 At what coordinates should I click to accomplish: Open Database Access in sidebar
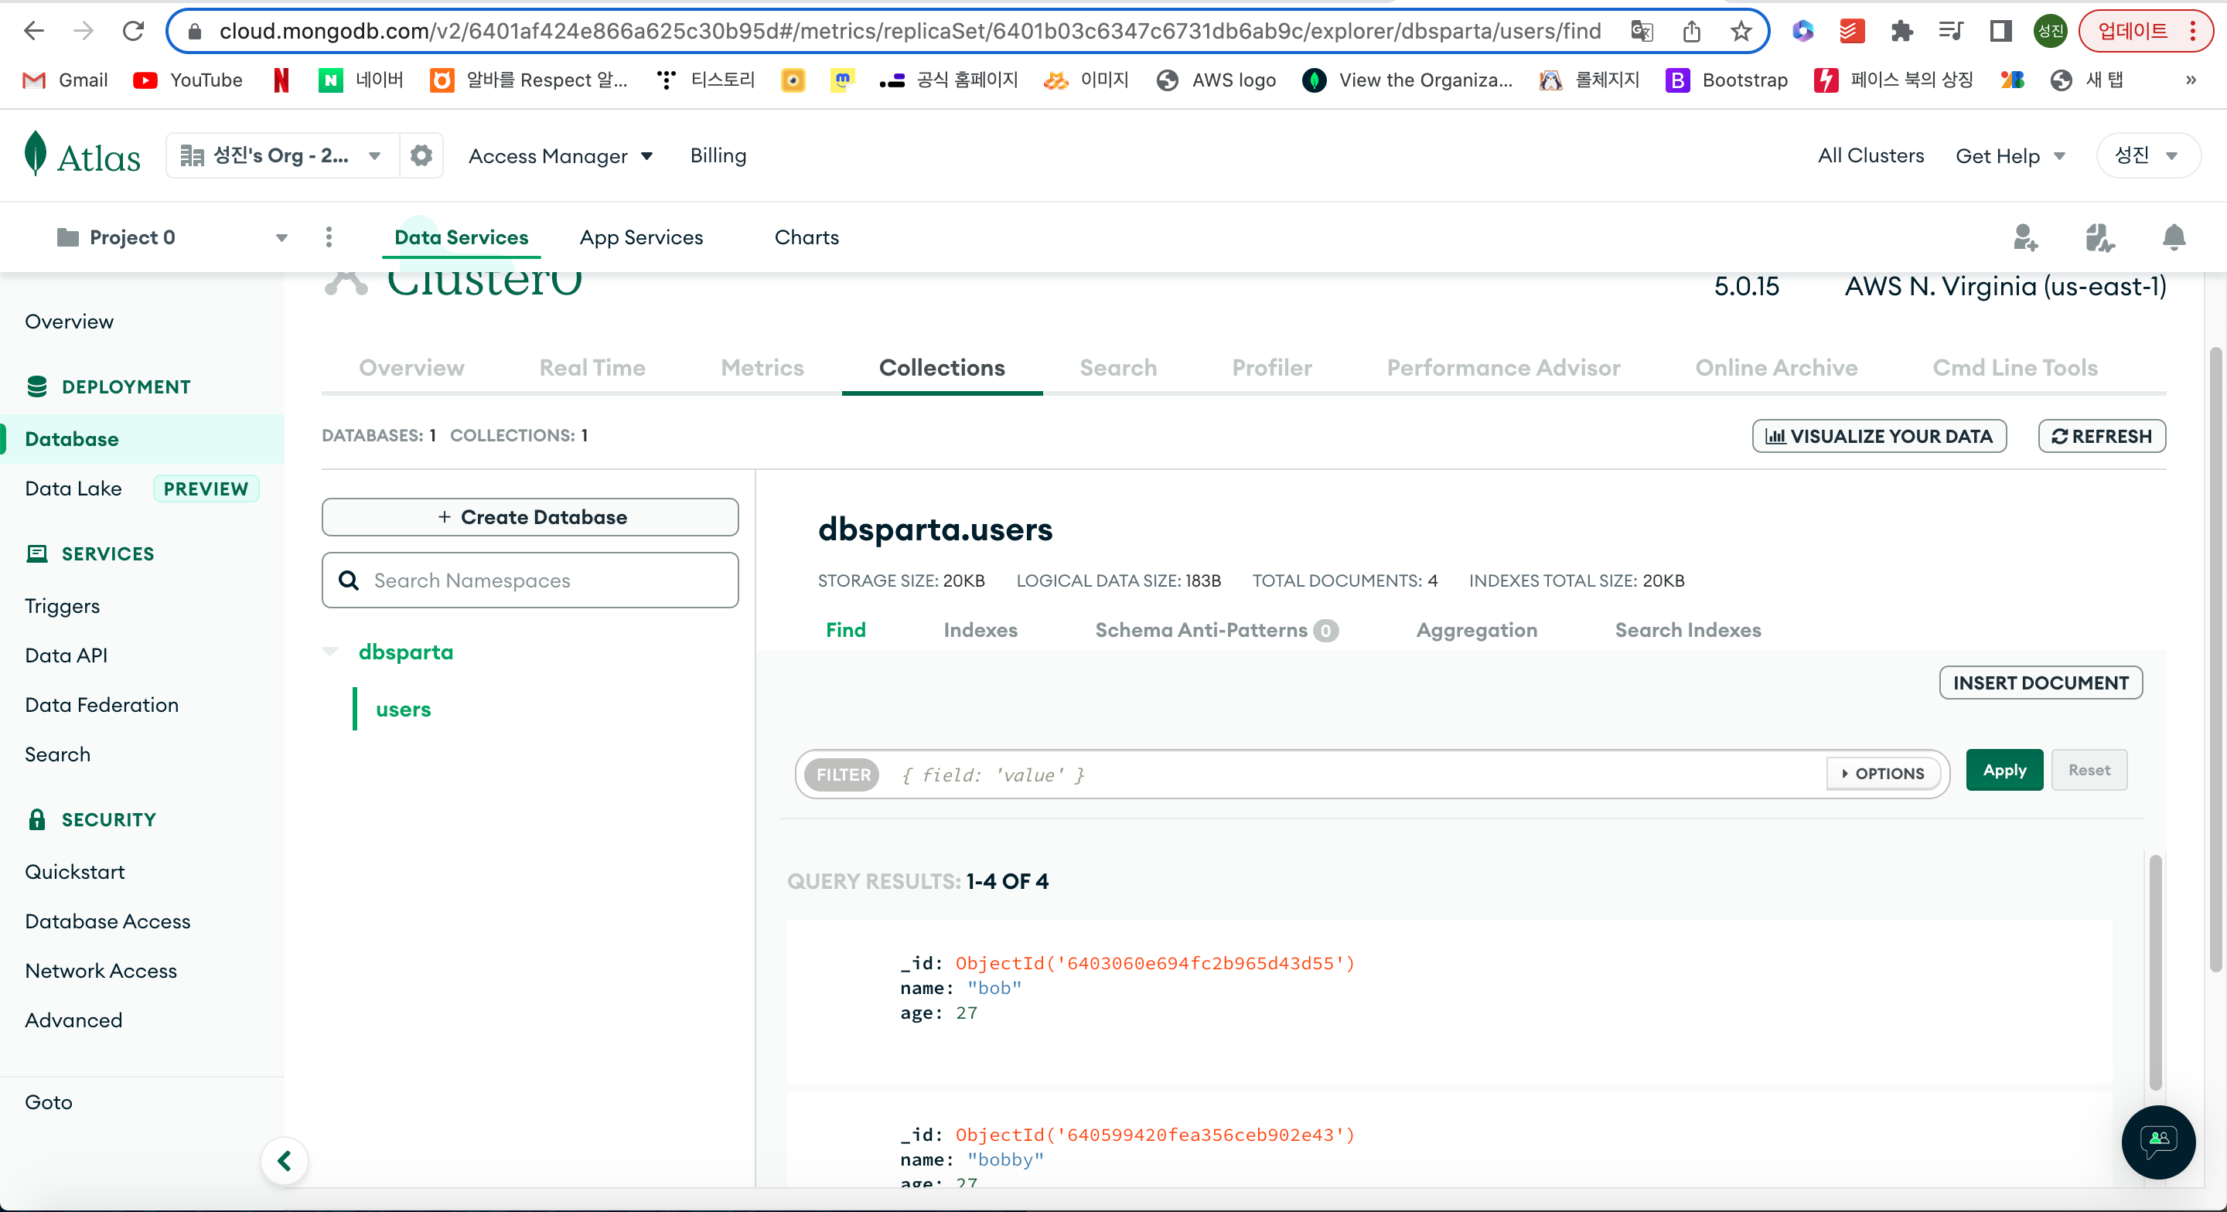coord(107,921)
